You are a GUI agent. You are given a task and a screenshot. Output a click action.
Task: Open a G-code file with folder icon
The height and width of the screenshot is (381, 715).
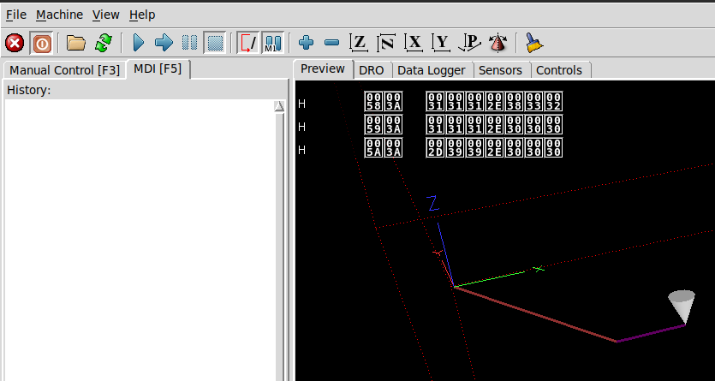point(76,43)
